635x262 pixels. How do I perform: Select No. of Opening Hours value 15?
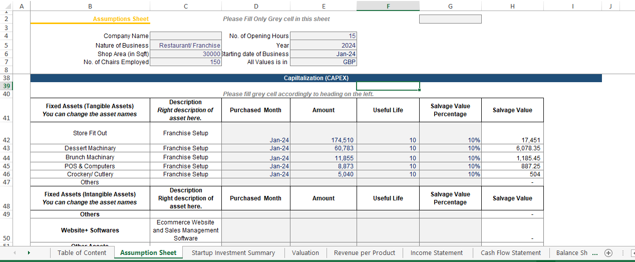coord(324,36)
